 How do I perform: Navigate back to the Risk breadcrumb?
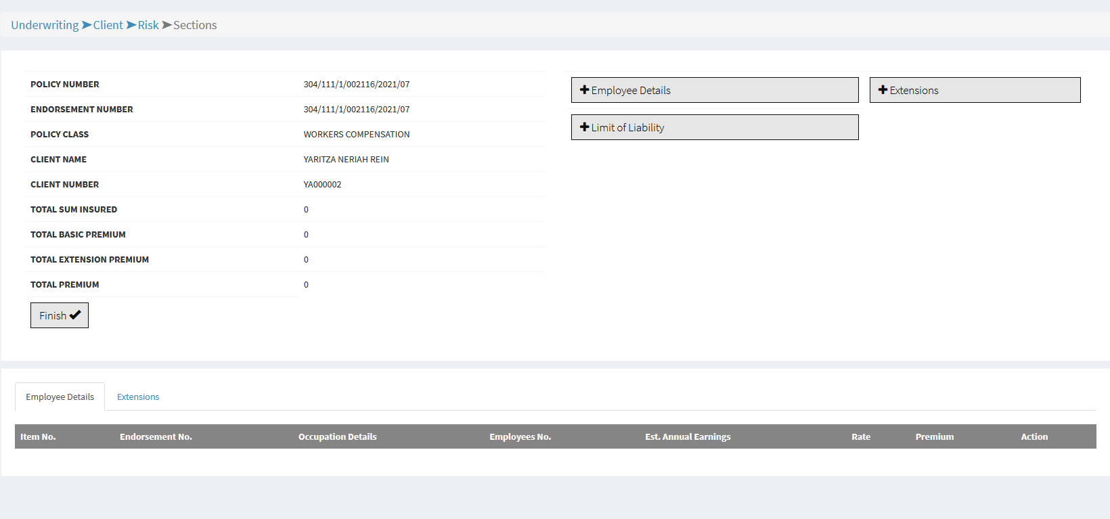(148, 25)
